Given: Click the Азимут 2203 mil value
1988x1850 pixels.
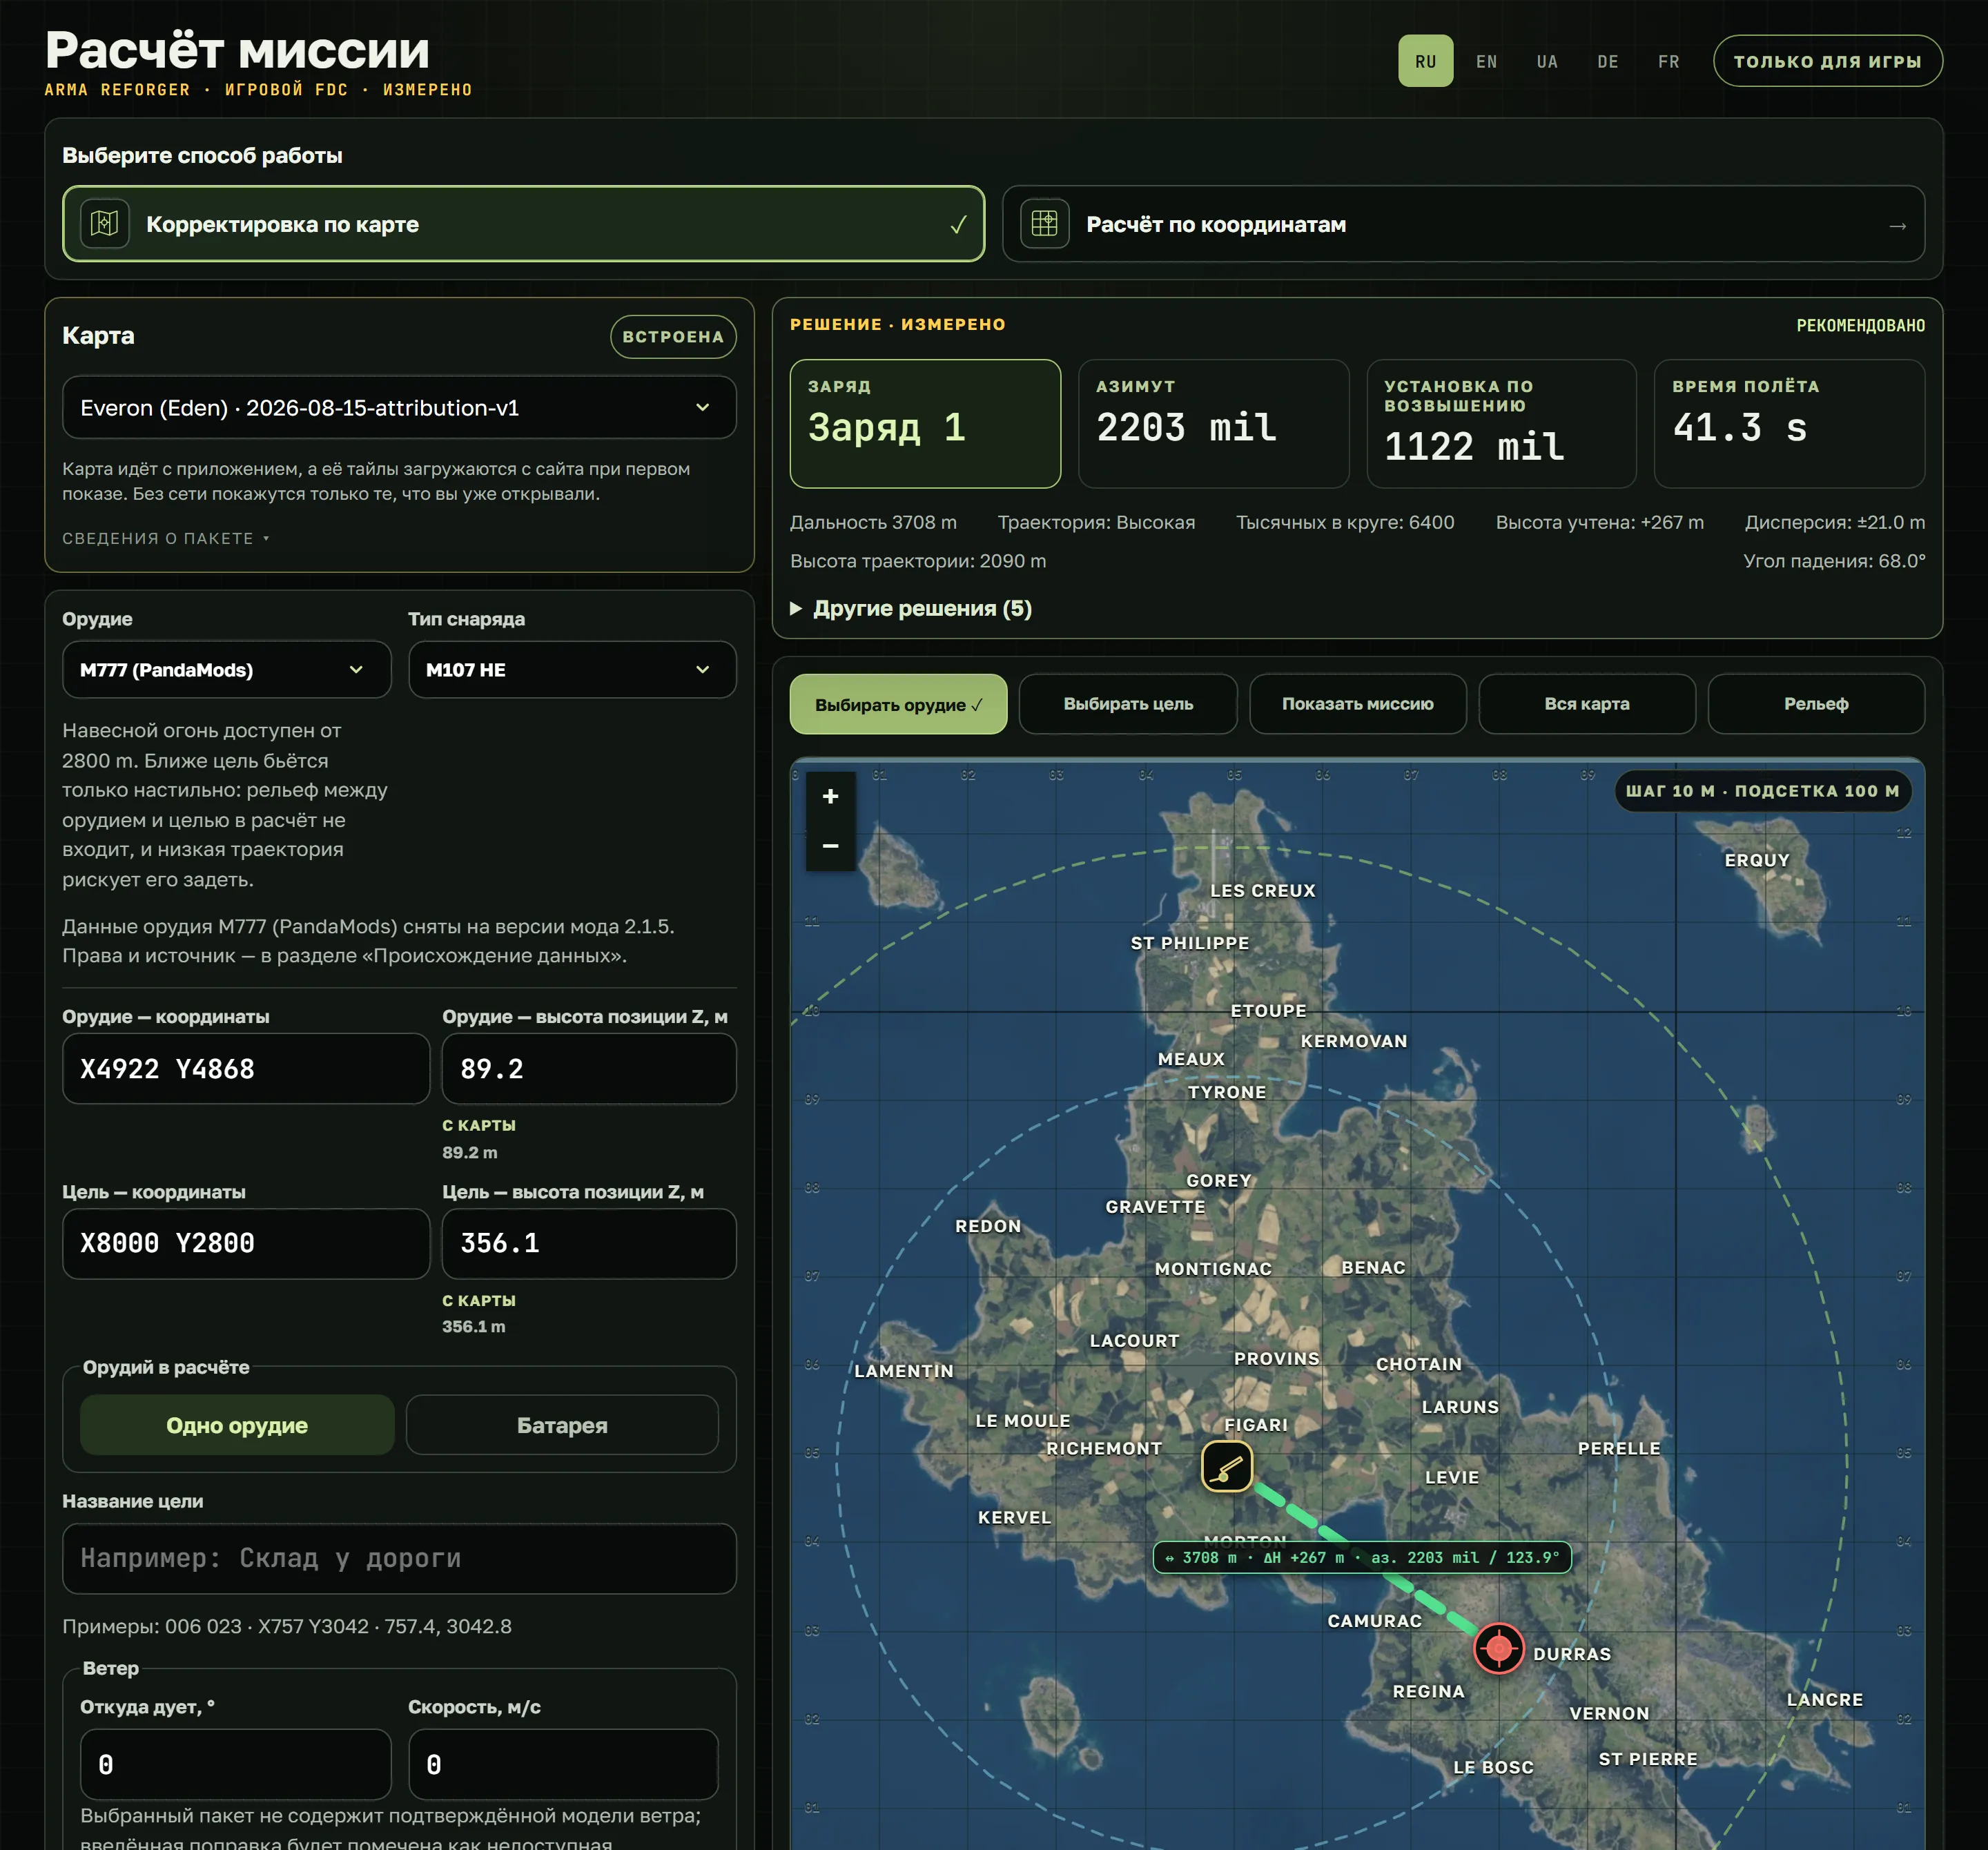Looking at the screenshot, I should (x=1186, y=428).
